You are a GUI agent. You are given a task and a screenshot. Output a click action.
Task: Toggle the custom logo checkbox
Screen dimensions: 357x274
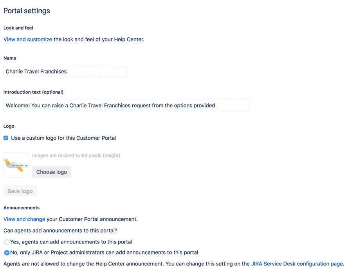click(6, 138)
